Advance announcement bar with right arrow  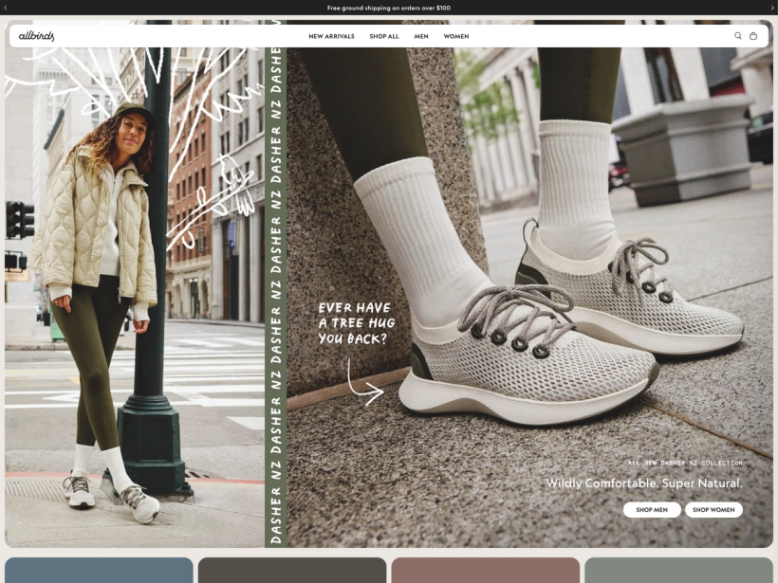(x=772, y=8)
